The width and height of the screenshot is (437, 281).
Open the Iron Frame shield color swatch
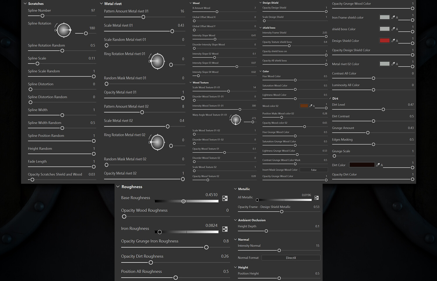[x=385, y=17]
